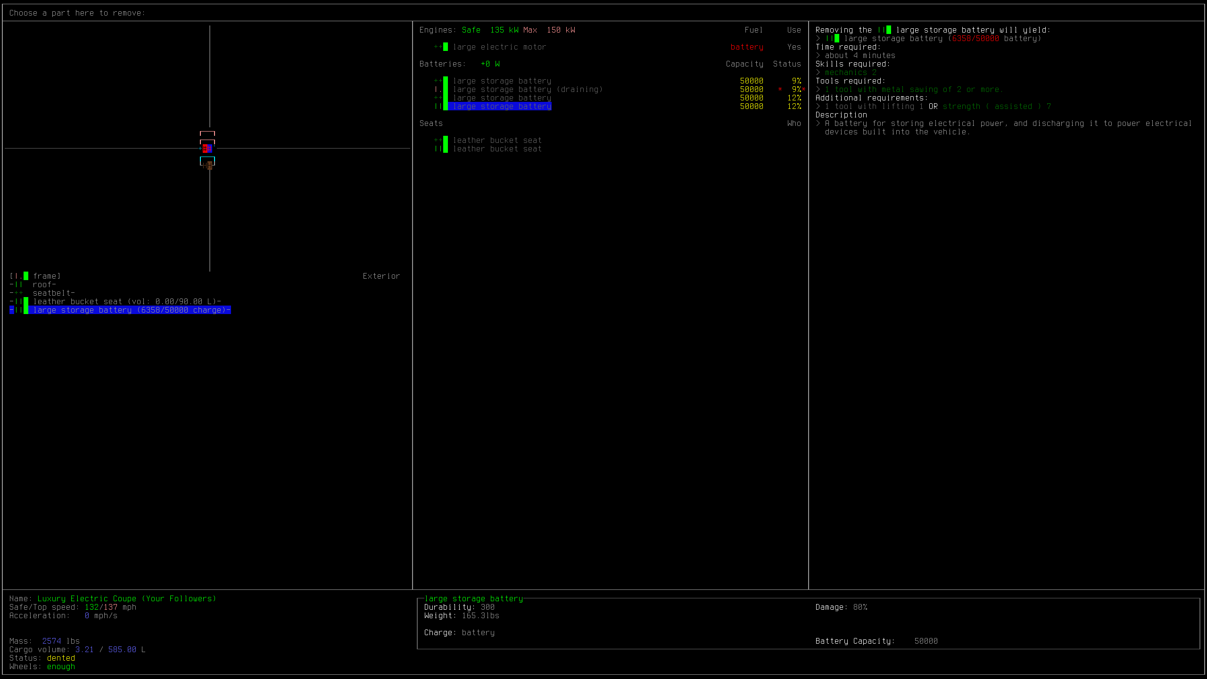Screen dimensions: 1207x679
Task: Click the cyan windshield frame on vehicle map
Action: 207,157
